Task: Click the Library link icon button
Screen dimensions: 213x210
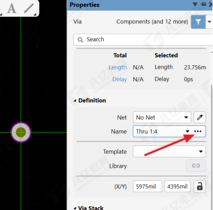Action: (x=196, y=165)
